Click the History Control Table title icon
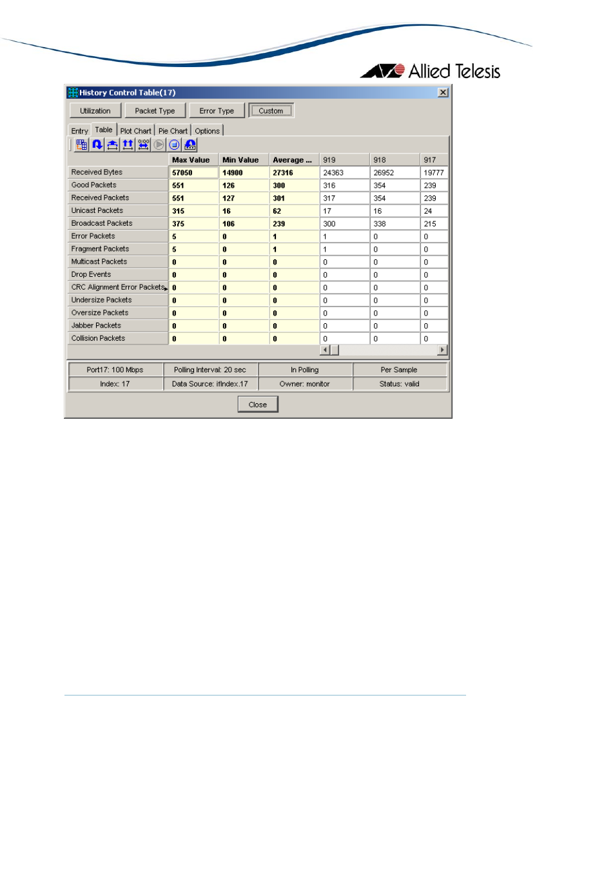The image size is (615, 871). 73,93
